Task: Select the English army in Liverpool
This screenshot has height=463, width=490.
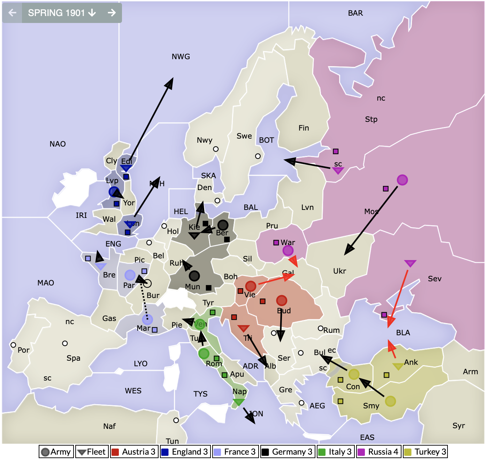Action: tap(114, 192)
